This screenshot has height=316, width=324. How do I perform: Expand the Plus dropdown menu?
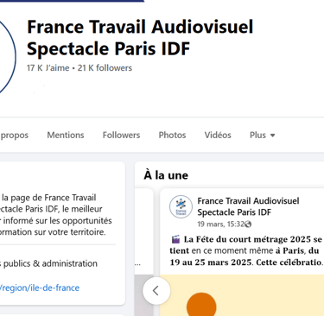[263, 135]
